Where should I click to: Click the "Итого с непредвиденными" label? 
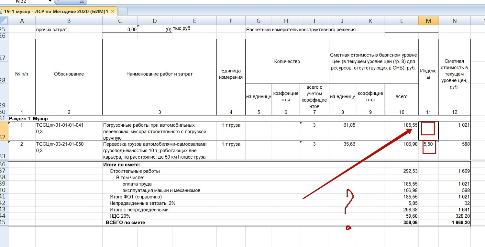click(139, 210)
